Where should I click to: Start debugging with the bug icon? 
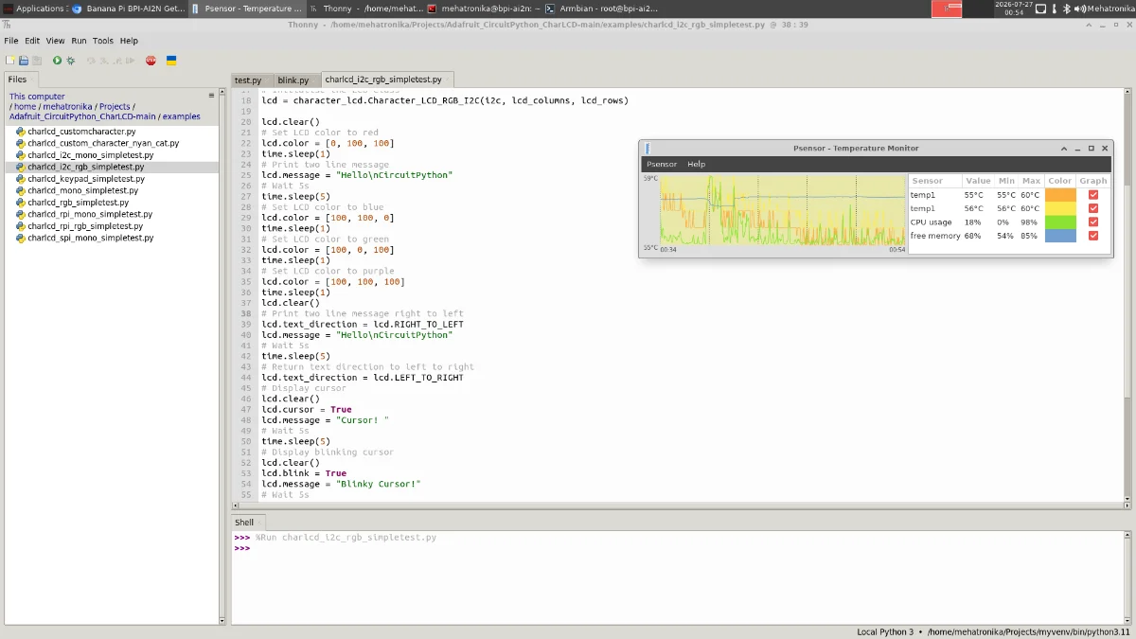pos(70,61)
